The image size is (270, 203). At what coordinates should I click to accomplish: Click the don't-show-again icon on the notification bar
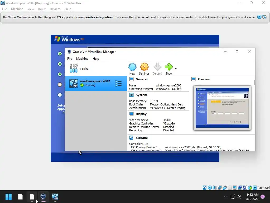(x=264, y=17)
